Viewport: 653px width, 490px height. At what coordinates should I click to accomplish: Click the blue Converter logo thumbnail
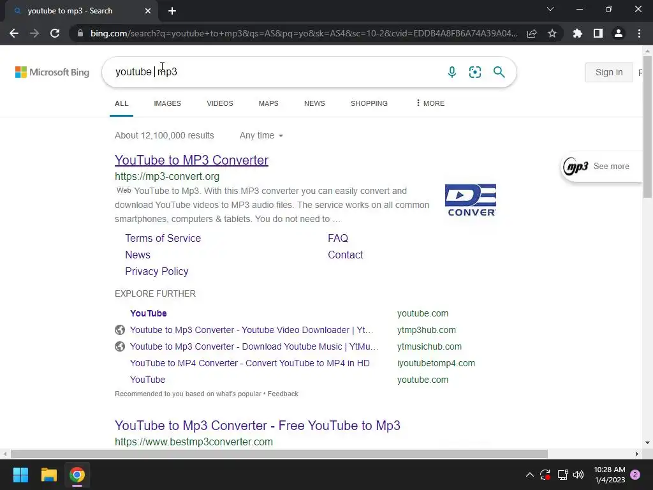pyautogui.click(x=470, y=200)
